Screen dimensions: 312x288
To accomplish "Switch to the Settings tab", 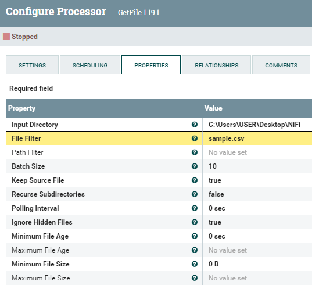I will [x=32, y=65].
